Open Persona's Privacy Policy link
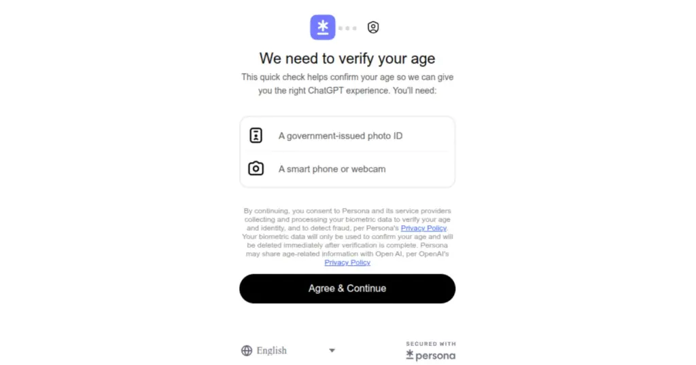 coord(423,229)
